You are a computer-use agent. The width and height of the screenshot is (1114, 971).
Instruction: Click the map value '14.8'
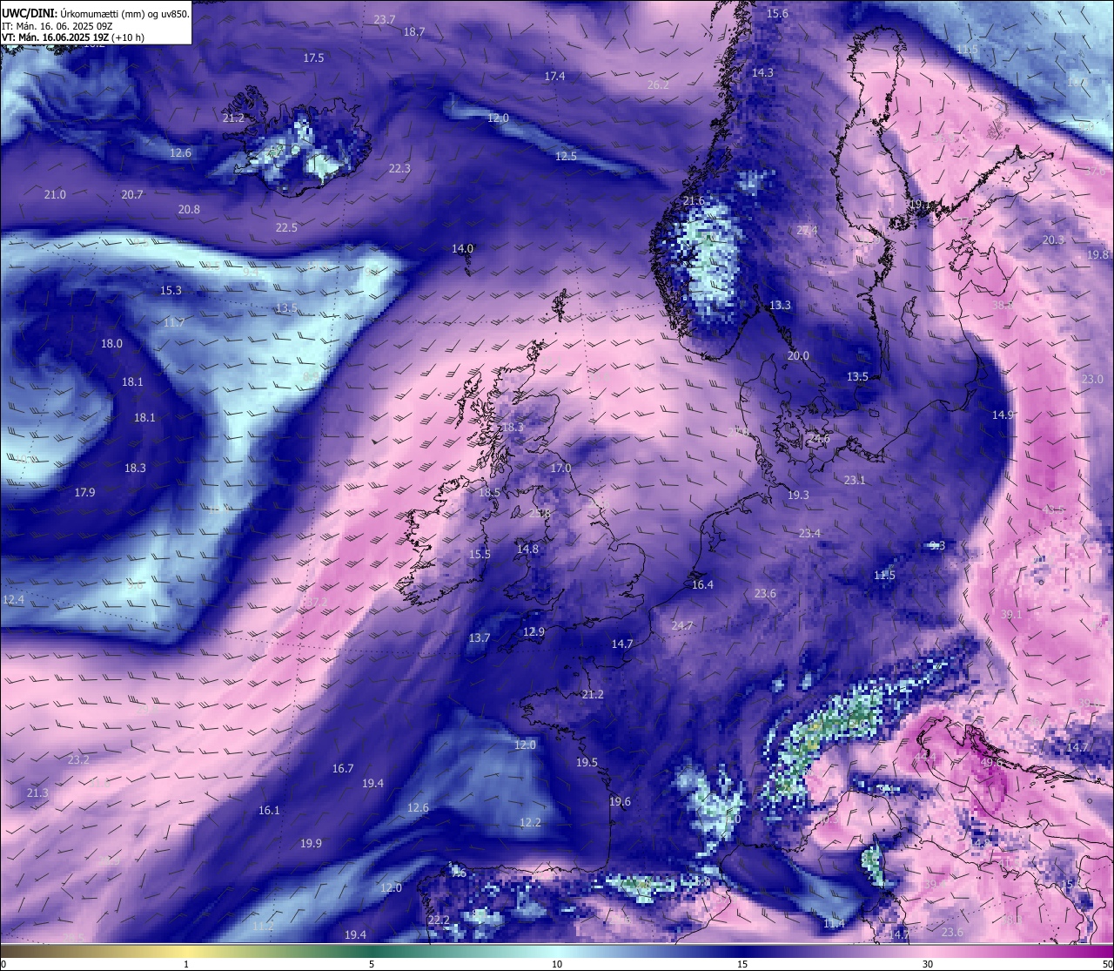tap(527, 549)
